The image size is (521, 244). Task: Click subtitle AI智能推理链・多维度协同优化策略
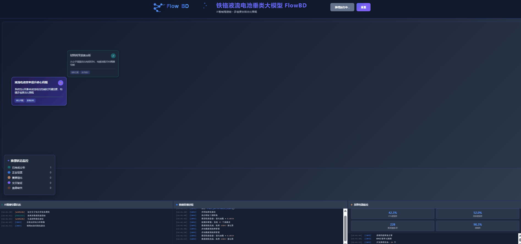pos(237,12)
